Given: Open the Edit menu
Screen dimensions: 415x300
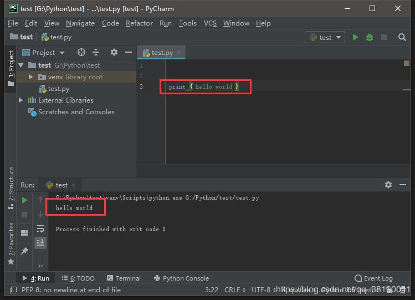Looking at the screenshot, I should pyautogui.click(x=31, y=23).
